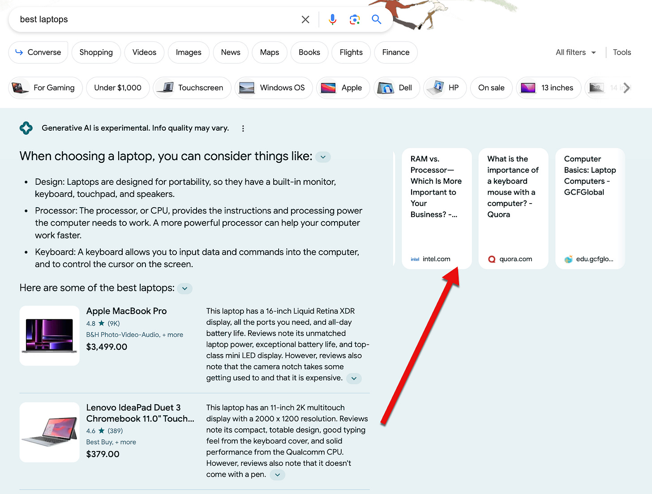This screenshot has width=652, height=494.
Task: Open Lenovo IdeaPad Duet 3 Chromebook title
Action: (140, 413)
